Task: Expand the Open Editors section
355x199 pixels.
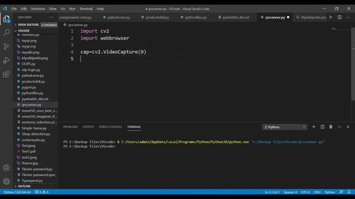Action: pos(35,25)
